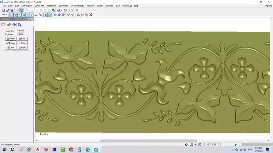Open the Measure menu

(109, 6)
